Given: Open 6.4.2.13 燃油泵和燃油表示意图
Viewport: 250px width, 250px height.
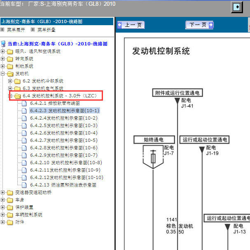Looking at the screenshot, I should tap(63, 185).
